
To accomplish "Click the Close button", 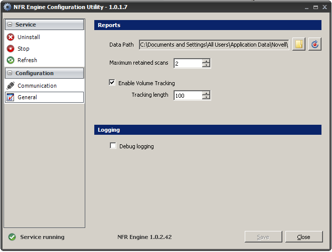I will coord(304,237).
